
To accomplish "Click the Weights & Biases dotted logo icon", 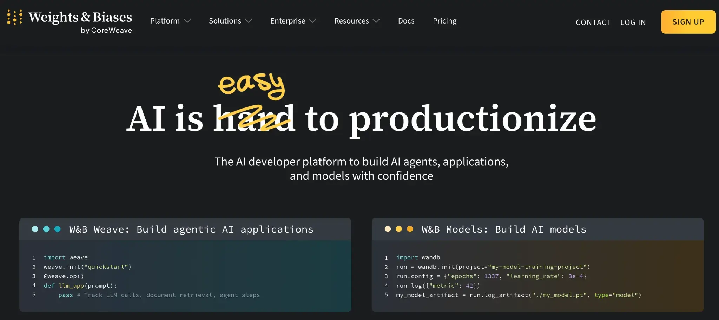I will tap(15, 17).
